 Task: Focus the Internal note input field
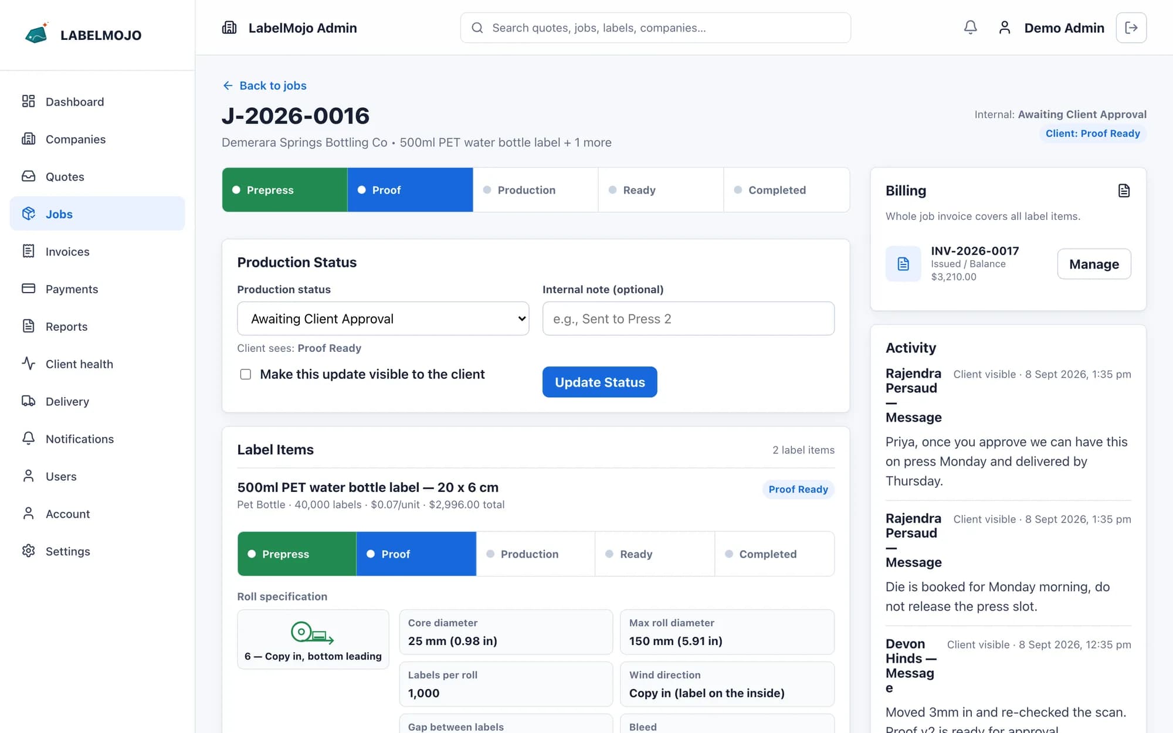[x=688, y=318]
